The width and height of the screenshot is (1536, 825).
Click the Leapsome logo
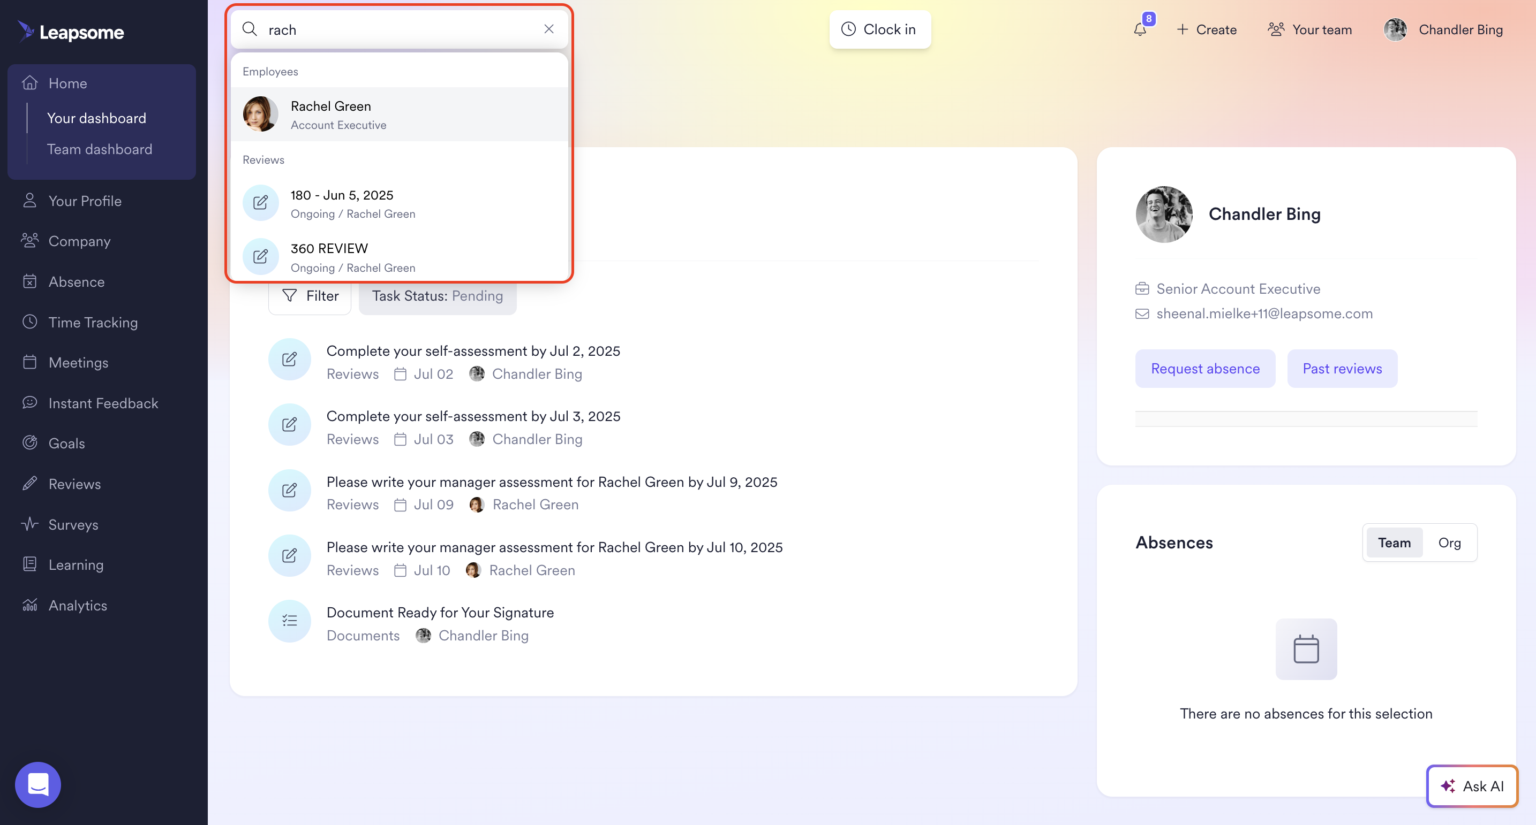pyautogui.click(x=71, y=32)
